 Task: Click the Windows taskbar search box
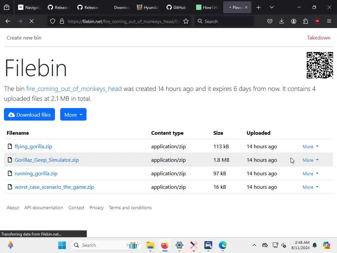click(x=106, y=245)
